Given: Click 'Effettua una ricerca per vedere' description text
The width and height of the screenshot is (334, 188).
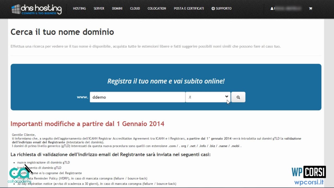Looking at the screenshot, I should coord(146,46).
